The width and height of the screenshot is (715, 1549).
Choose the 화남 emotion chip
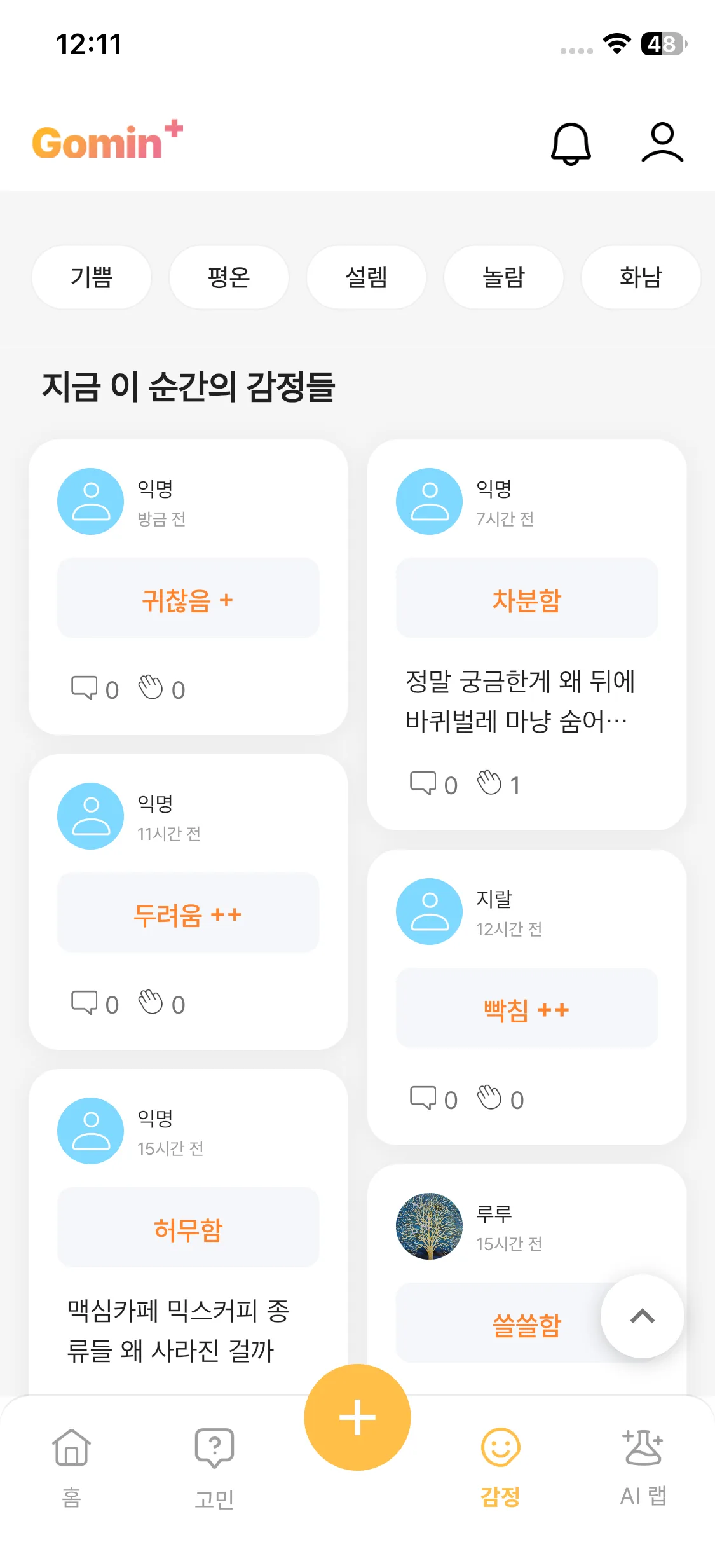(641, 277)
